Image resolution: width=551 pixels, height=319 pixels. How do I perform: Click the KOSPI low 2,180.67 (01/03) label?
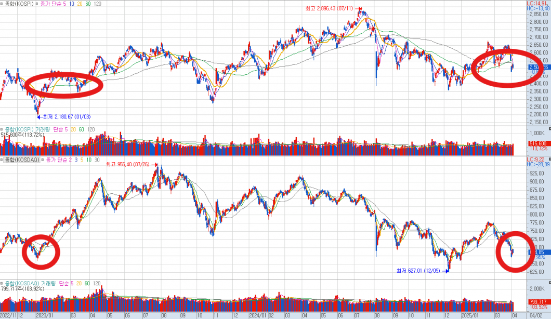pos(62,117)
